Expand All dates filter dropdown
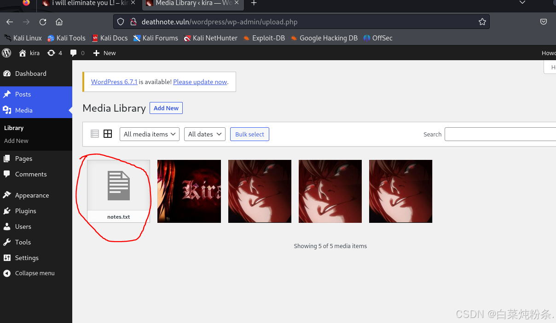 205,134
